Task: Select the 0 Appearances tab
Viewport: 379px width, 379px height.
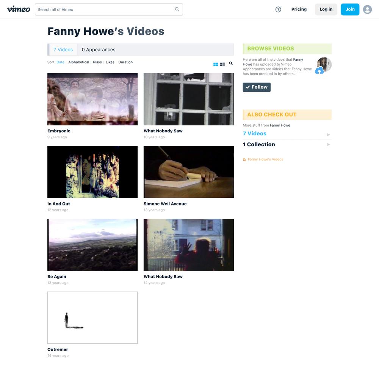Action: coord(99,50)
